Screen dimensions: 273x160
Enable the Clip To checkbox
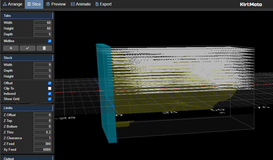[50, 88]
